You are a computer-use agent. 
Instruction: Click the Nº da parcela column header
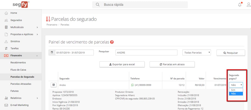[177, 79]
